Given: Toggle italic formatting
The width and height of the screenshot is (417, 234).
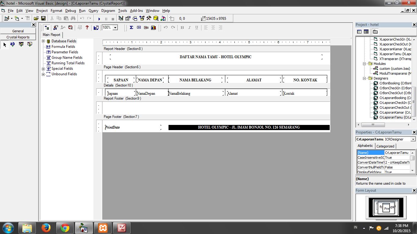Looking at the screenshot, I should pyautogui.click(x=189, y=27).
